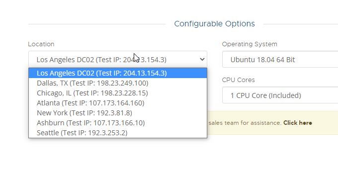Follow the Click here sales assistance link

[297, 123]
